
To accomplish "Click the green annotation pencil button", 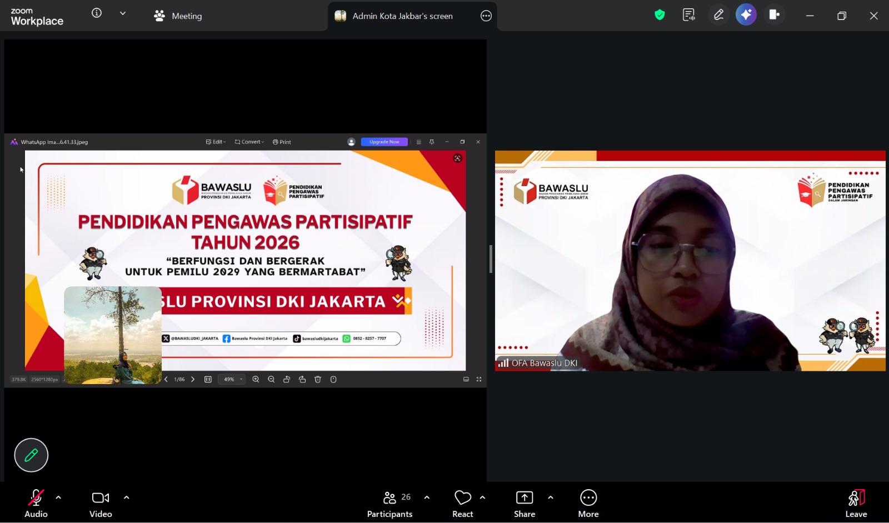I will [x=31, y=455].
